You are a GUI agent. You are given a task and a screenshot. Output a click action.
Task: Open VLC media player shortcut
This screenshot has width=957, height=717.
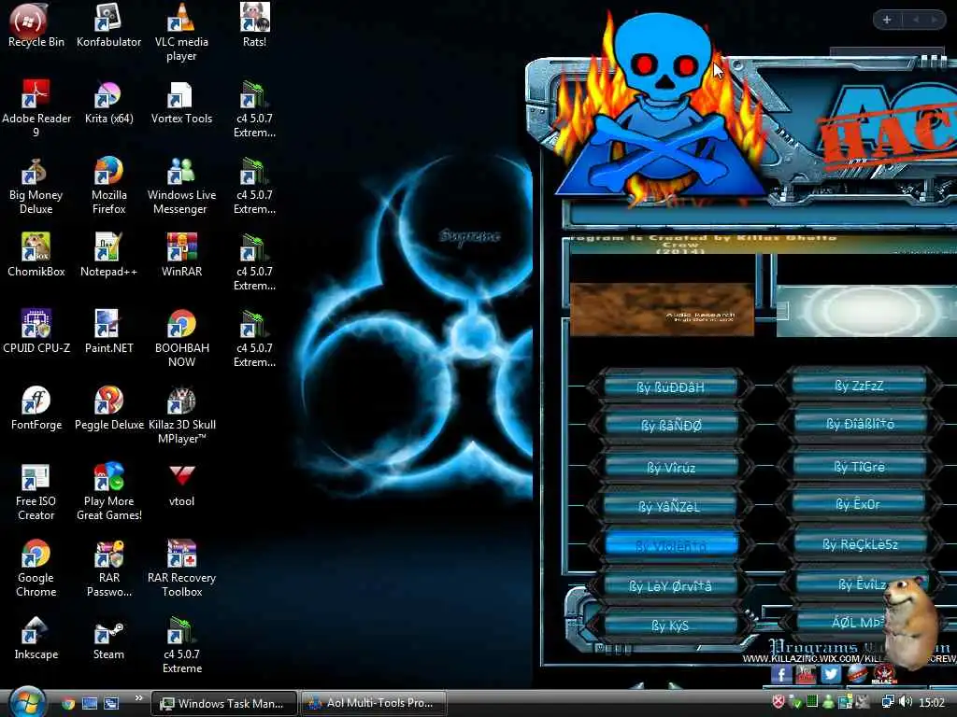(x=181, y=32)
